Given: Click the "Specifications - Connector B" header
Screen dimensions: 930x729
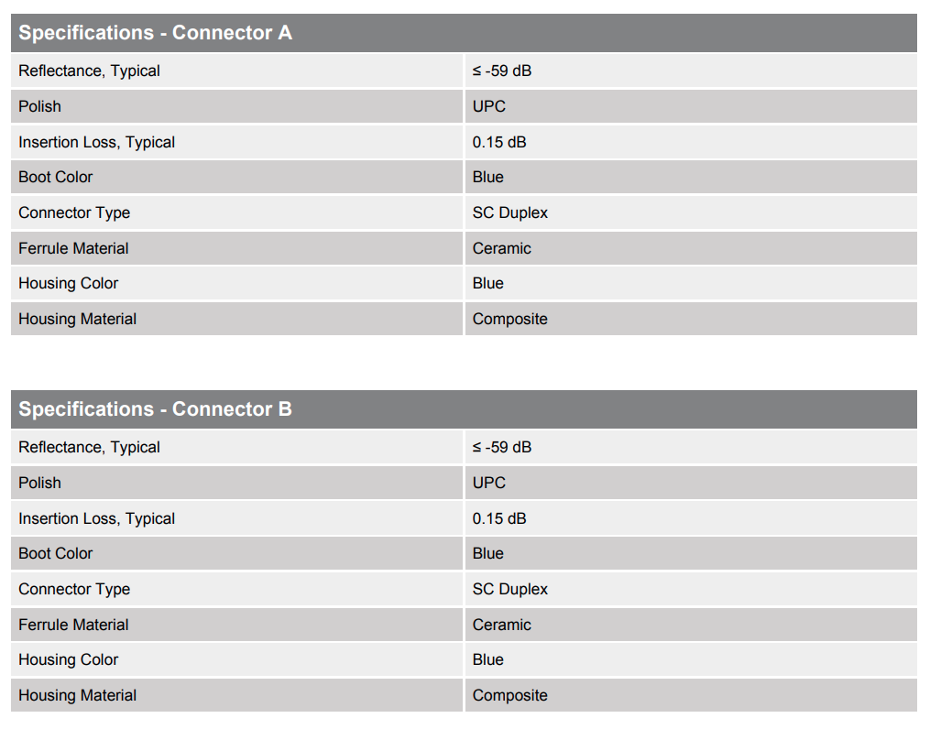Looking at the screenshot, I should [x=155, y=409].
